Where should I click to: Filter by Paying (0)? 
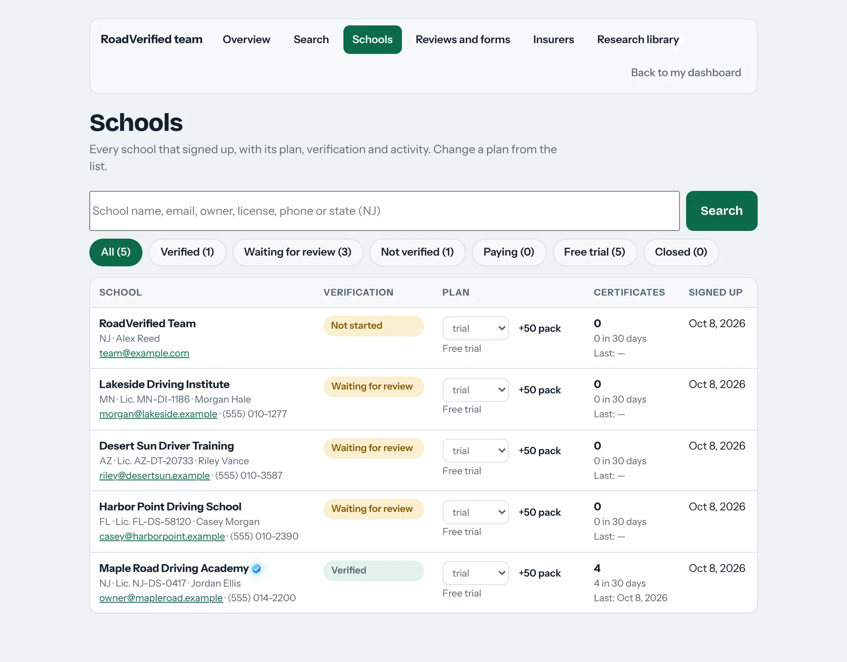click(509, 252)
